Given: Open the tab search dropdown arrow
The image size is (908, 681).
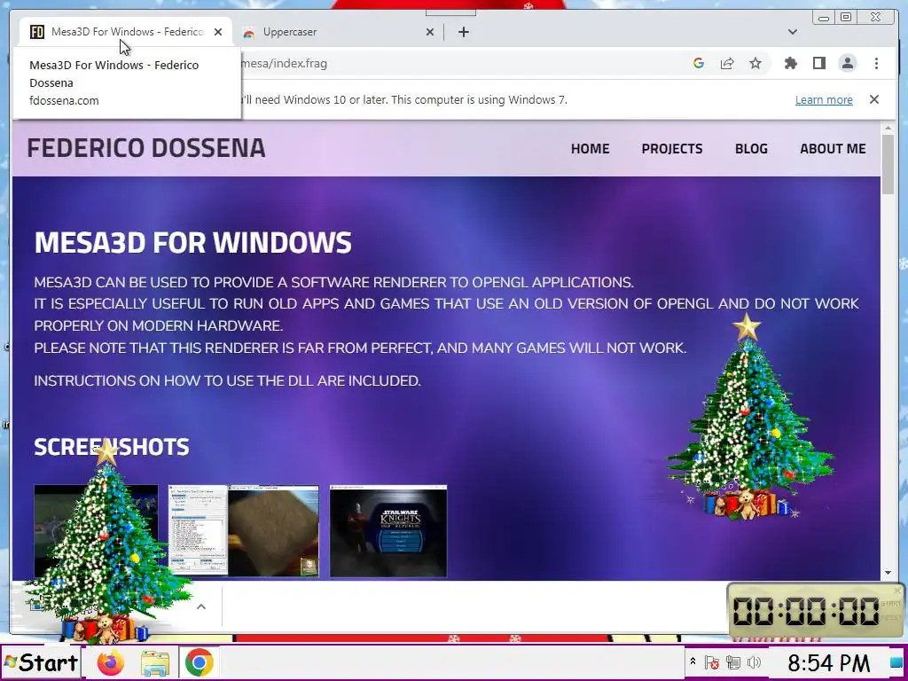Looking at the screenshot, I should tap(793, 32).
